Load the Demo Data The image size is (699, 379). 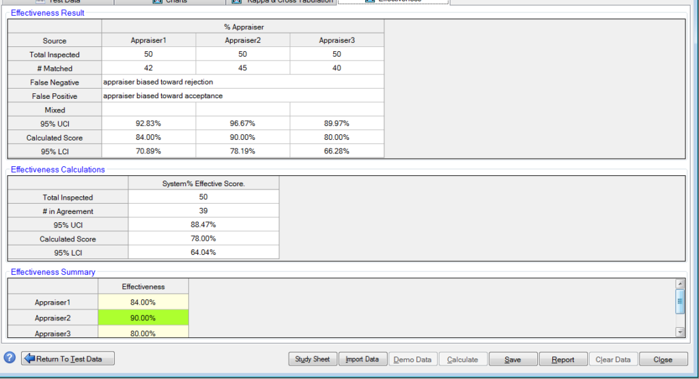coord(413,359)
